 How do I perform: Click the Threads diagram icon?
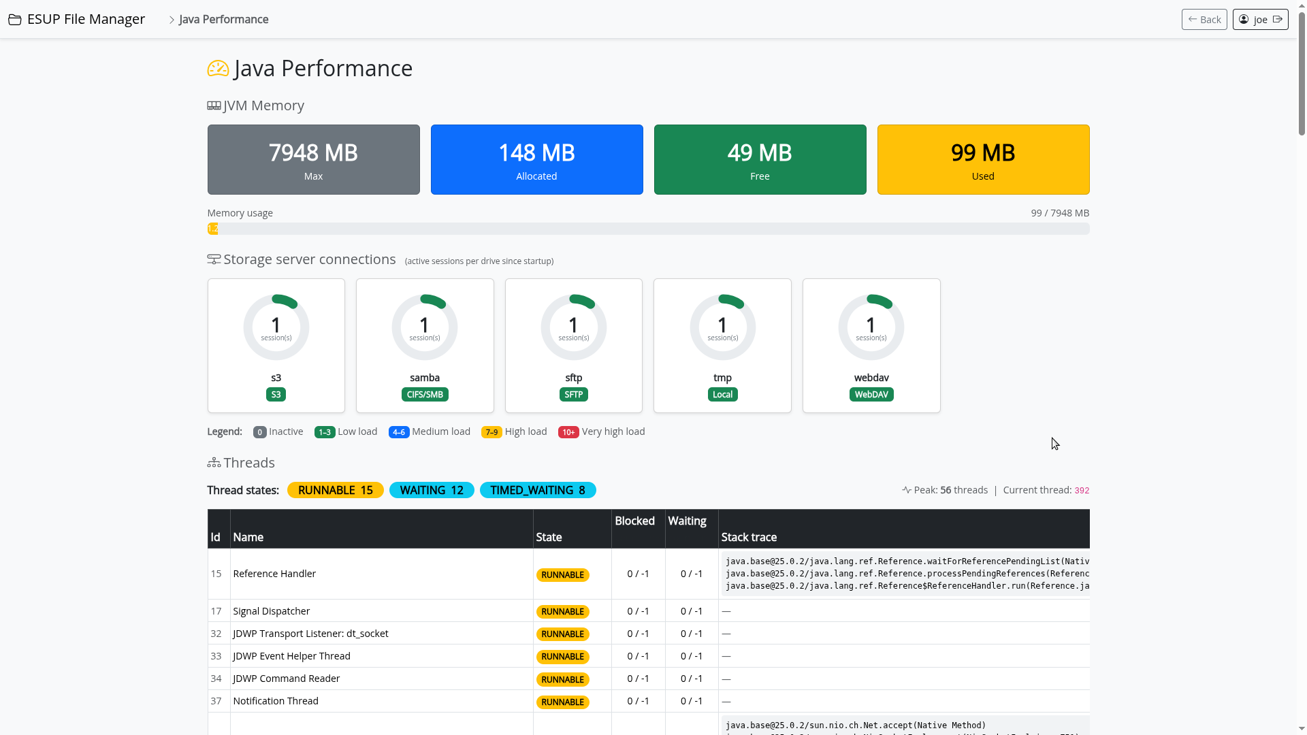point(214,463)
